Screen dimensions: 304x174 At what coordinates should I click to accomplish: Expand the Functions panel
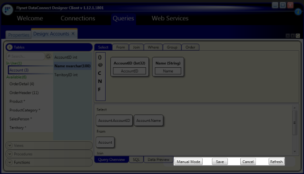10,163
